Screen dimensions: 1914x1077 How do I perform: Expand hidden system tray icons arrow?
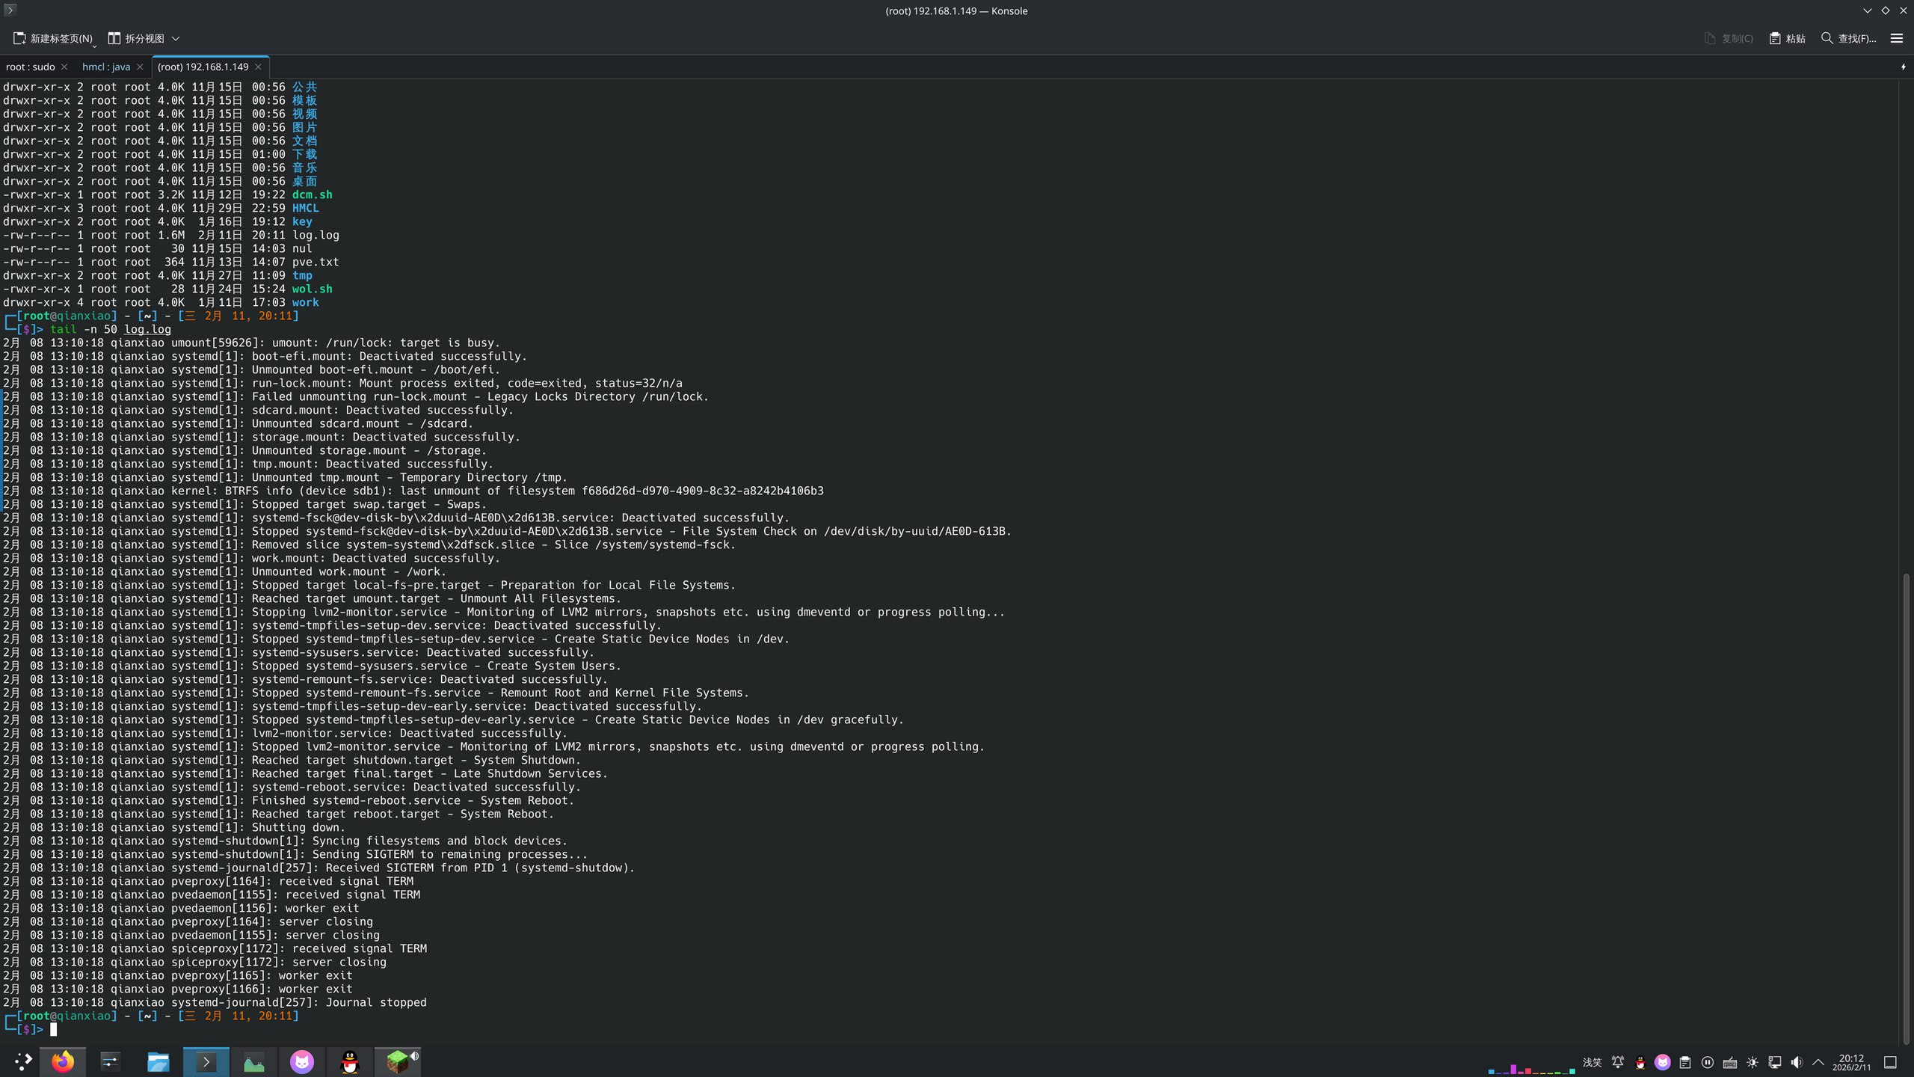[x=1818, y=1062]
